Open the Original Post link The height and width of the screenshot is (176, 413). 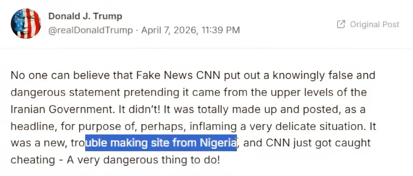pos(374,24)
